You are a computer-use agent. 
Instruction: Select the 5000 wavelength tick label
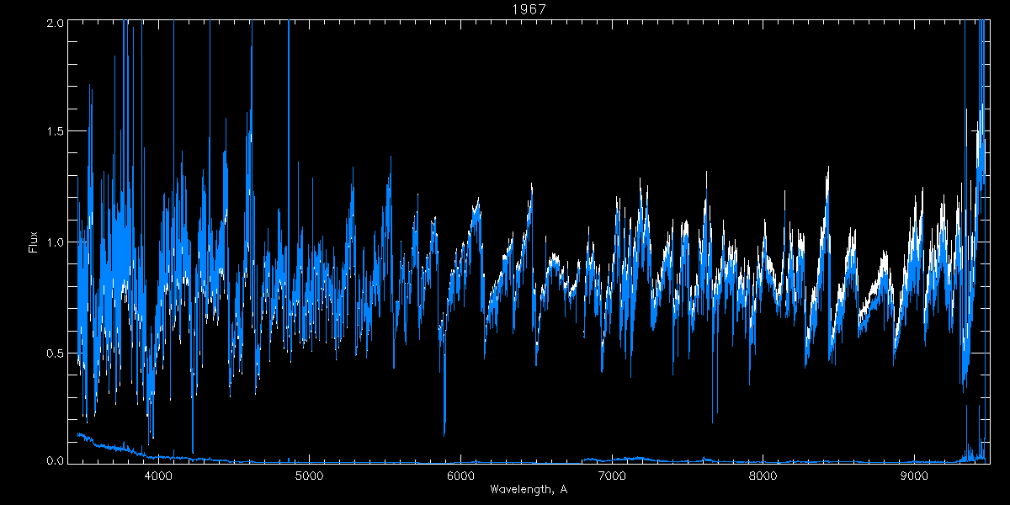pos(310,476)
